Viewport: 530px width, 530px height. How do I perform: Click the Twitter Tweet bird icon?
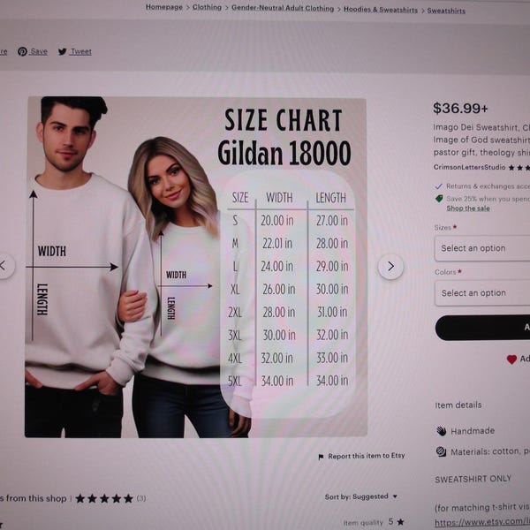pos(62,52)
